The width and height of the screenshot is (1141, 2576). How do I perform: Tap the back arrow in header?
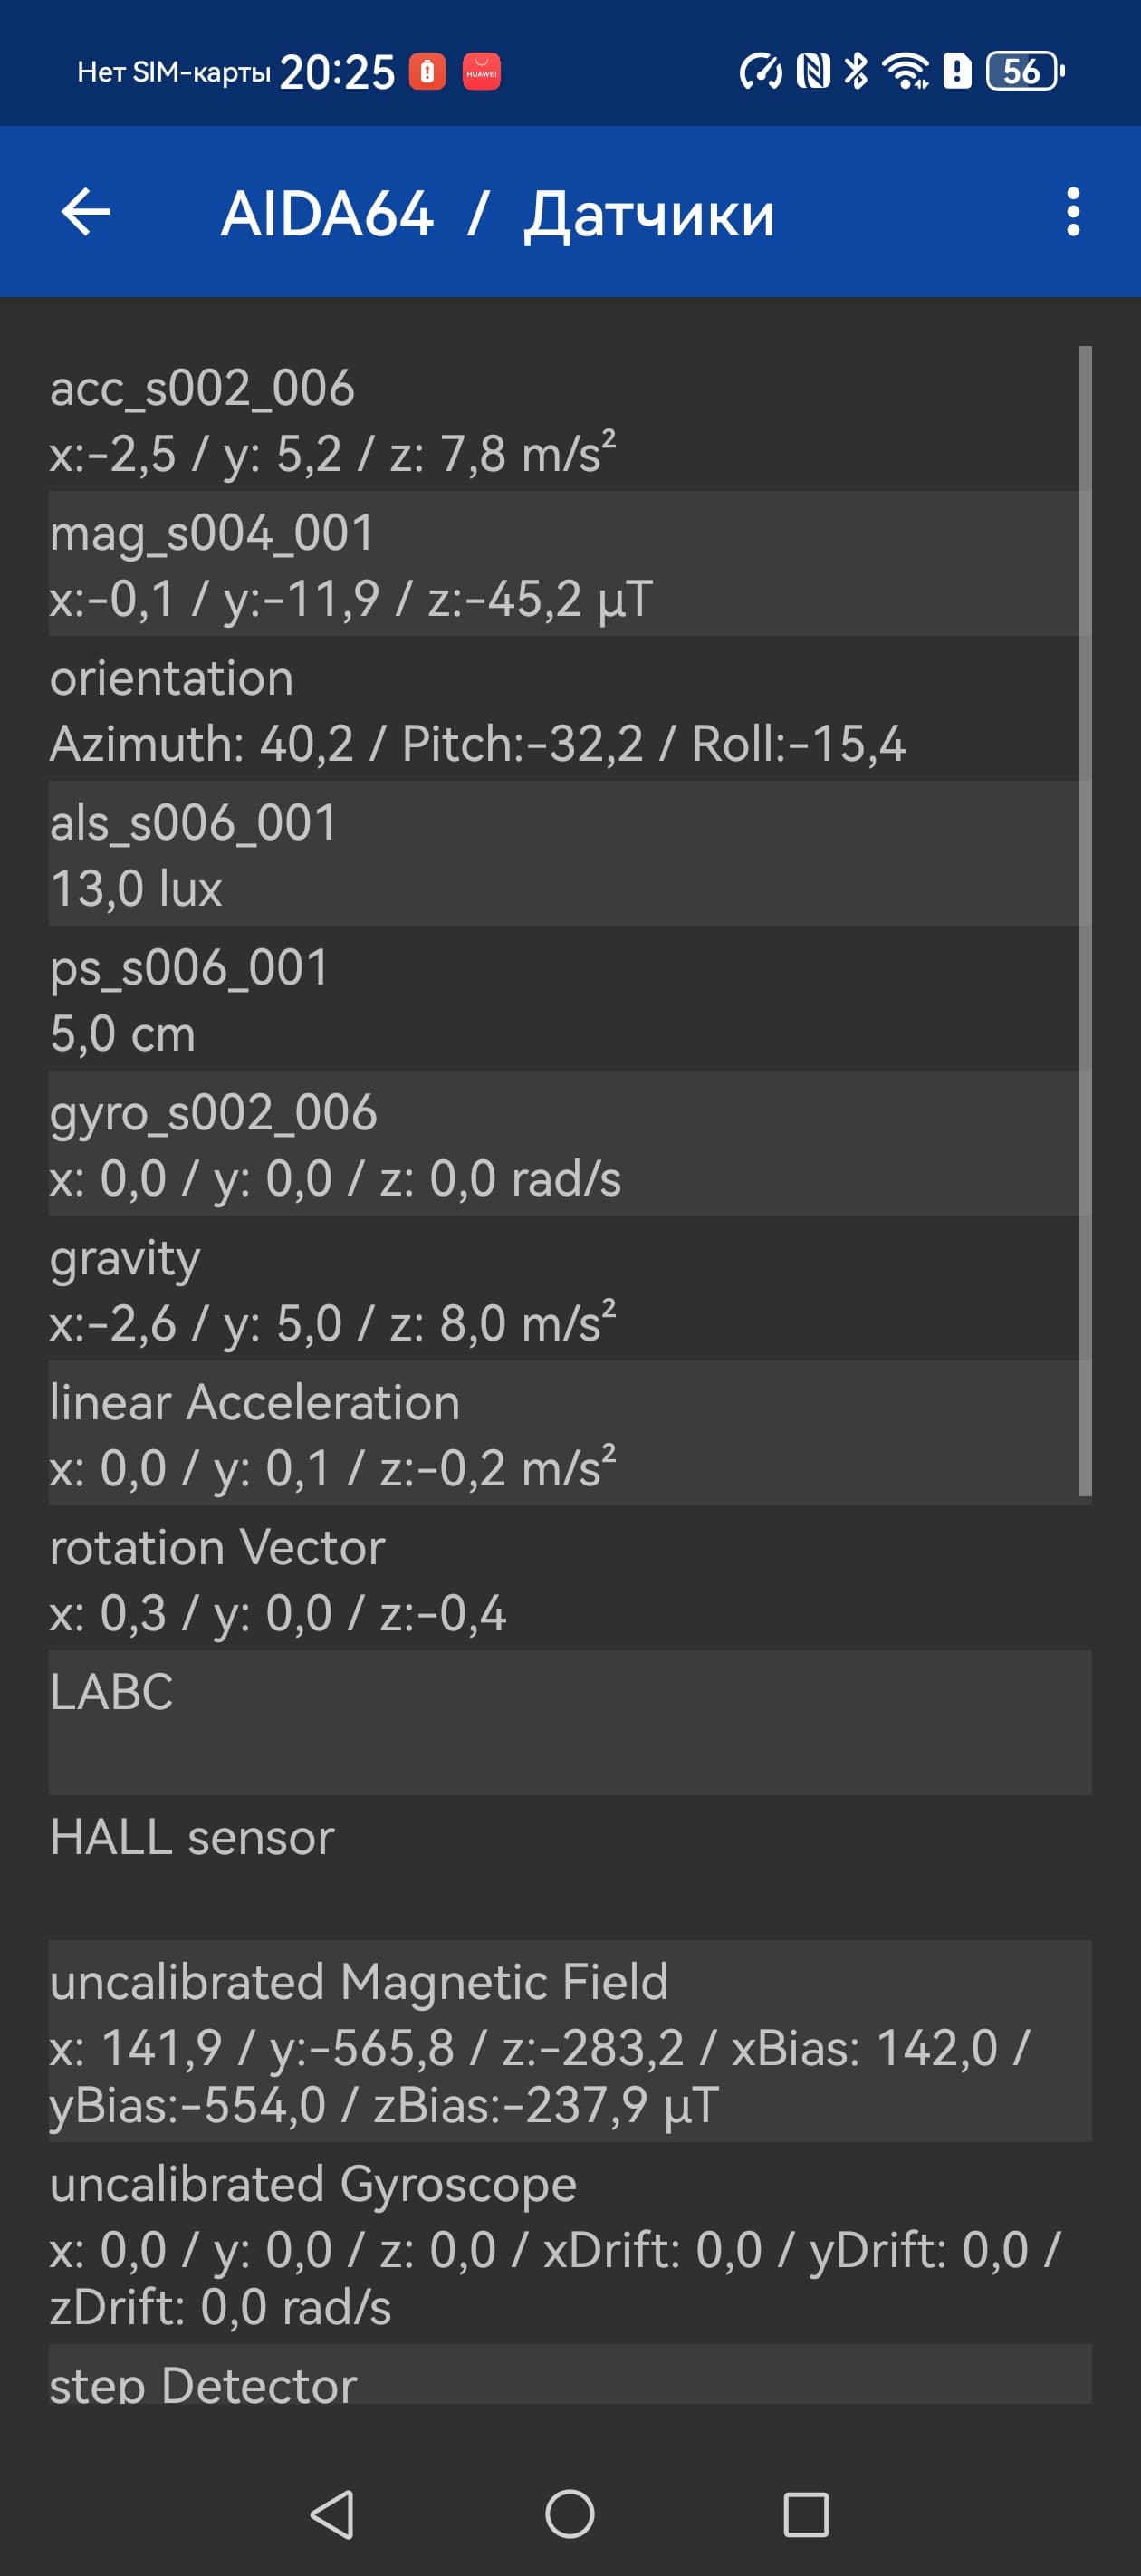(86, 212)
